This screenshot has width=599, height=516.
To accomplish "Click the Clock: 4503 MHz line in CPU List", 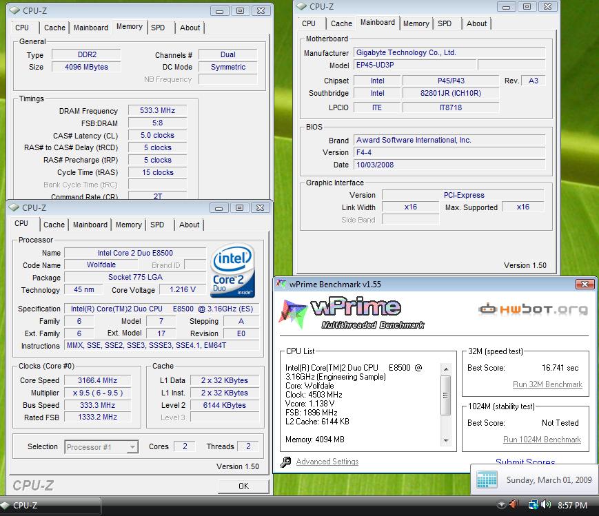I will pos(314,395).
